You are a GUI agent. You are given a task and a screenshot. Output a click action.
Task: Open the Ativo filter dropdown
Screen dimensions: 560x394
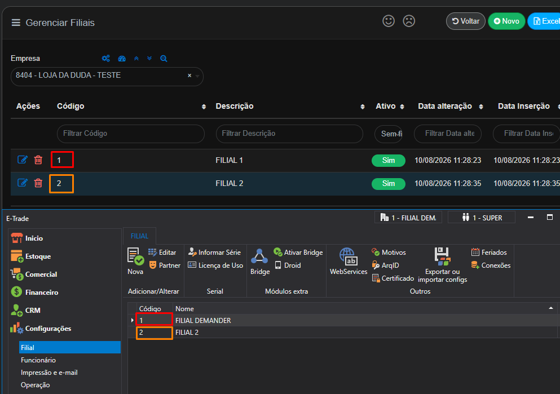389,134
